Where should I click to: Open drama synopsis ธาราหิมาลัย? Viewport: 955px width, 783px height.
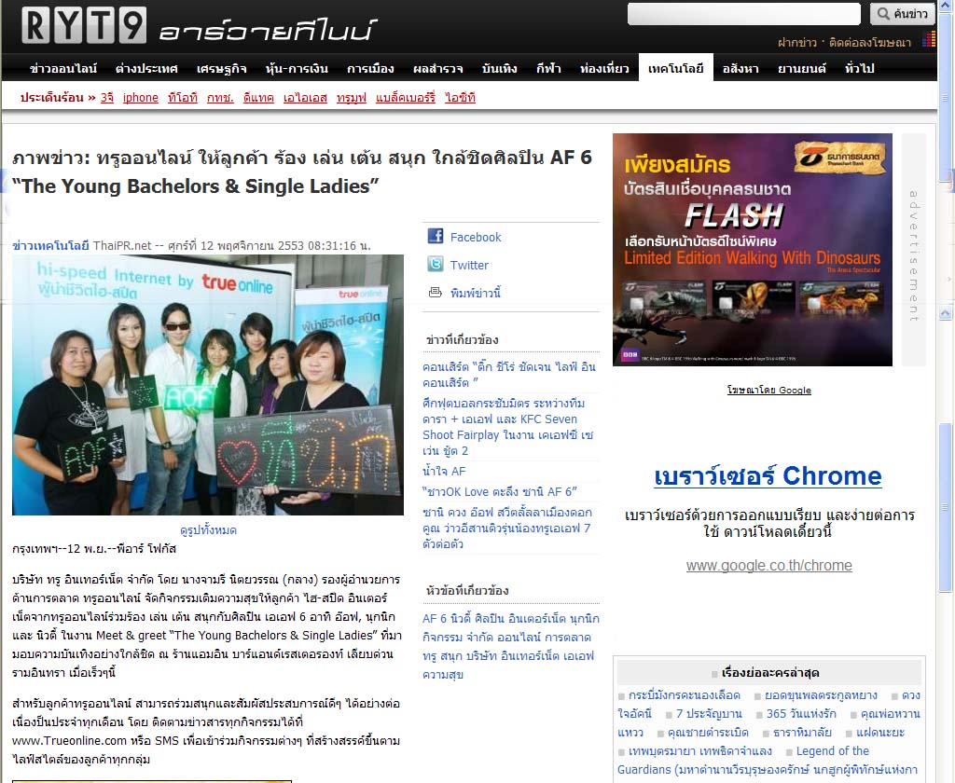[x=802, y=733]
